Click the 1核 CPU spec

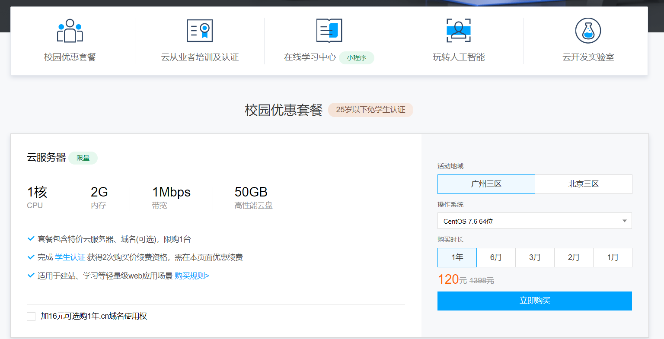[x=37, y=197]
